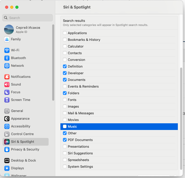The height and width of the screenshot is (178, 185).
Task: Open the Focus moon icon
Action: [x=7, y=92]
